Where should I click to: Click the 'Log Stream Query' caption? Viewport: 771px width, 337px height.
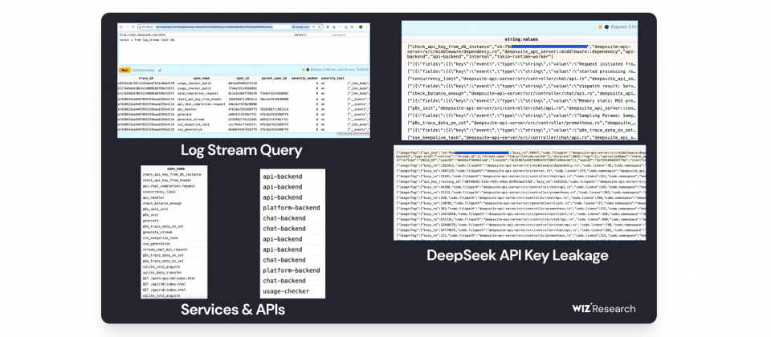click(242, 150)
